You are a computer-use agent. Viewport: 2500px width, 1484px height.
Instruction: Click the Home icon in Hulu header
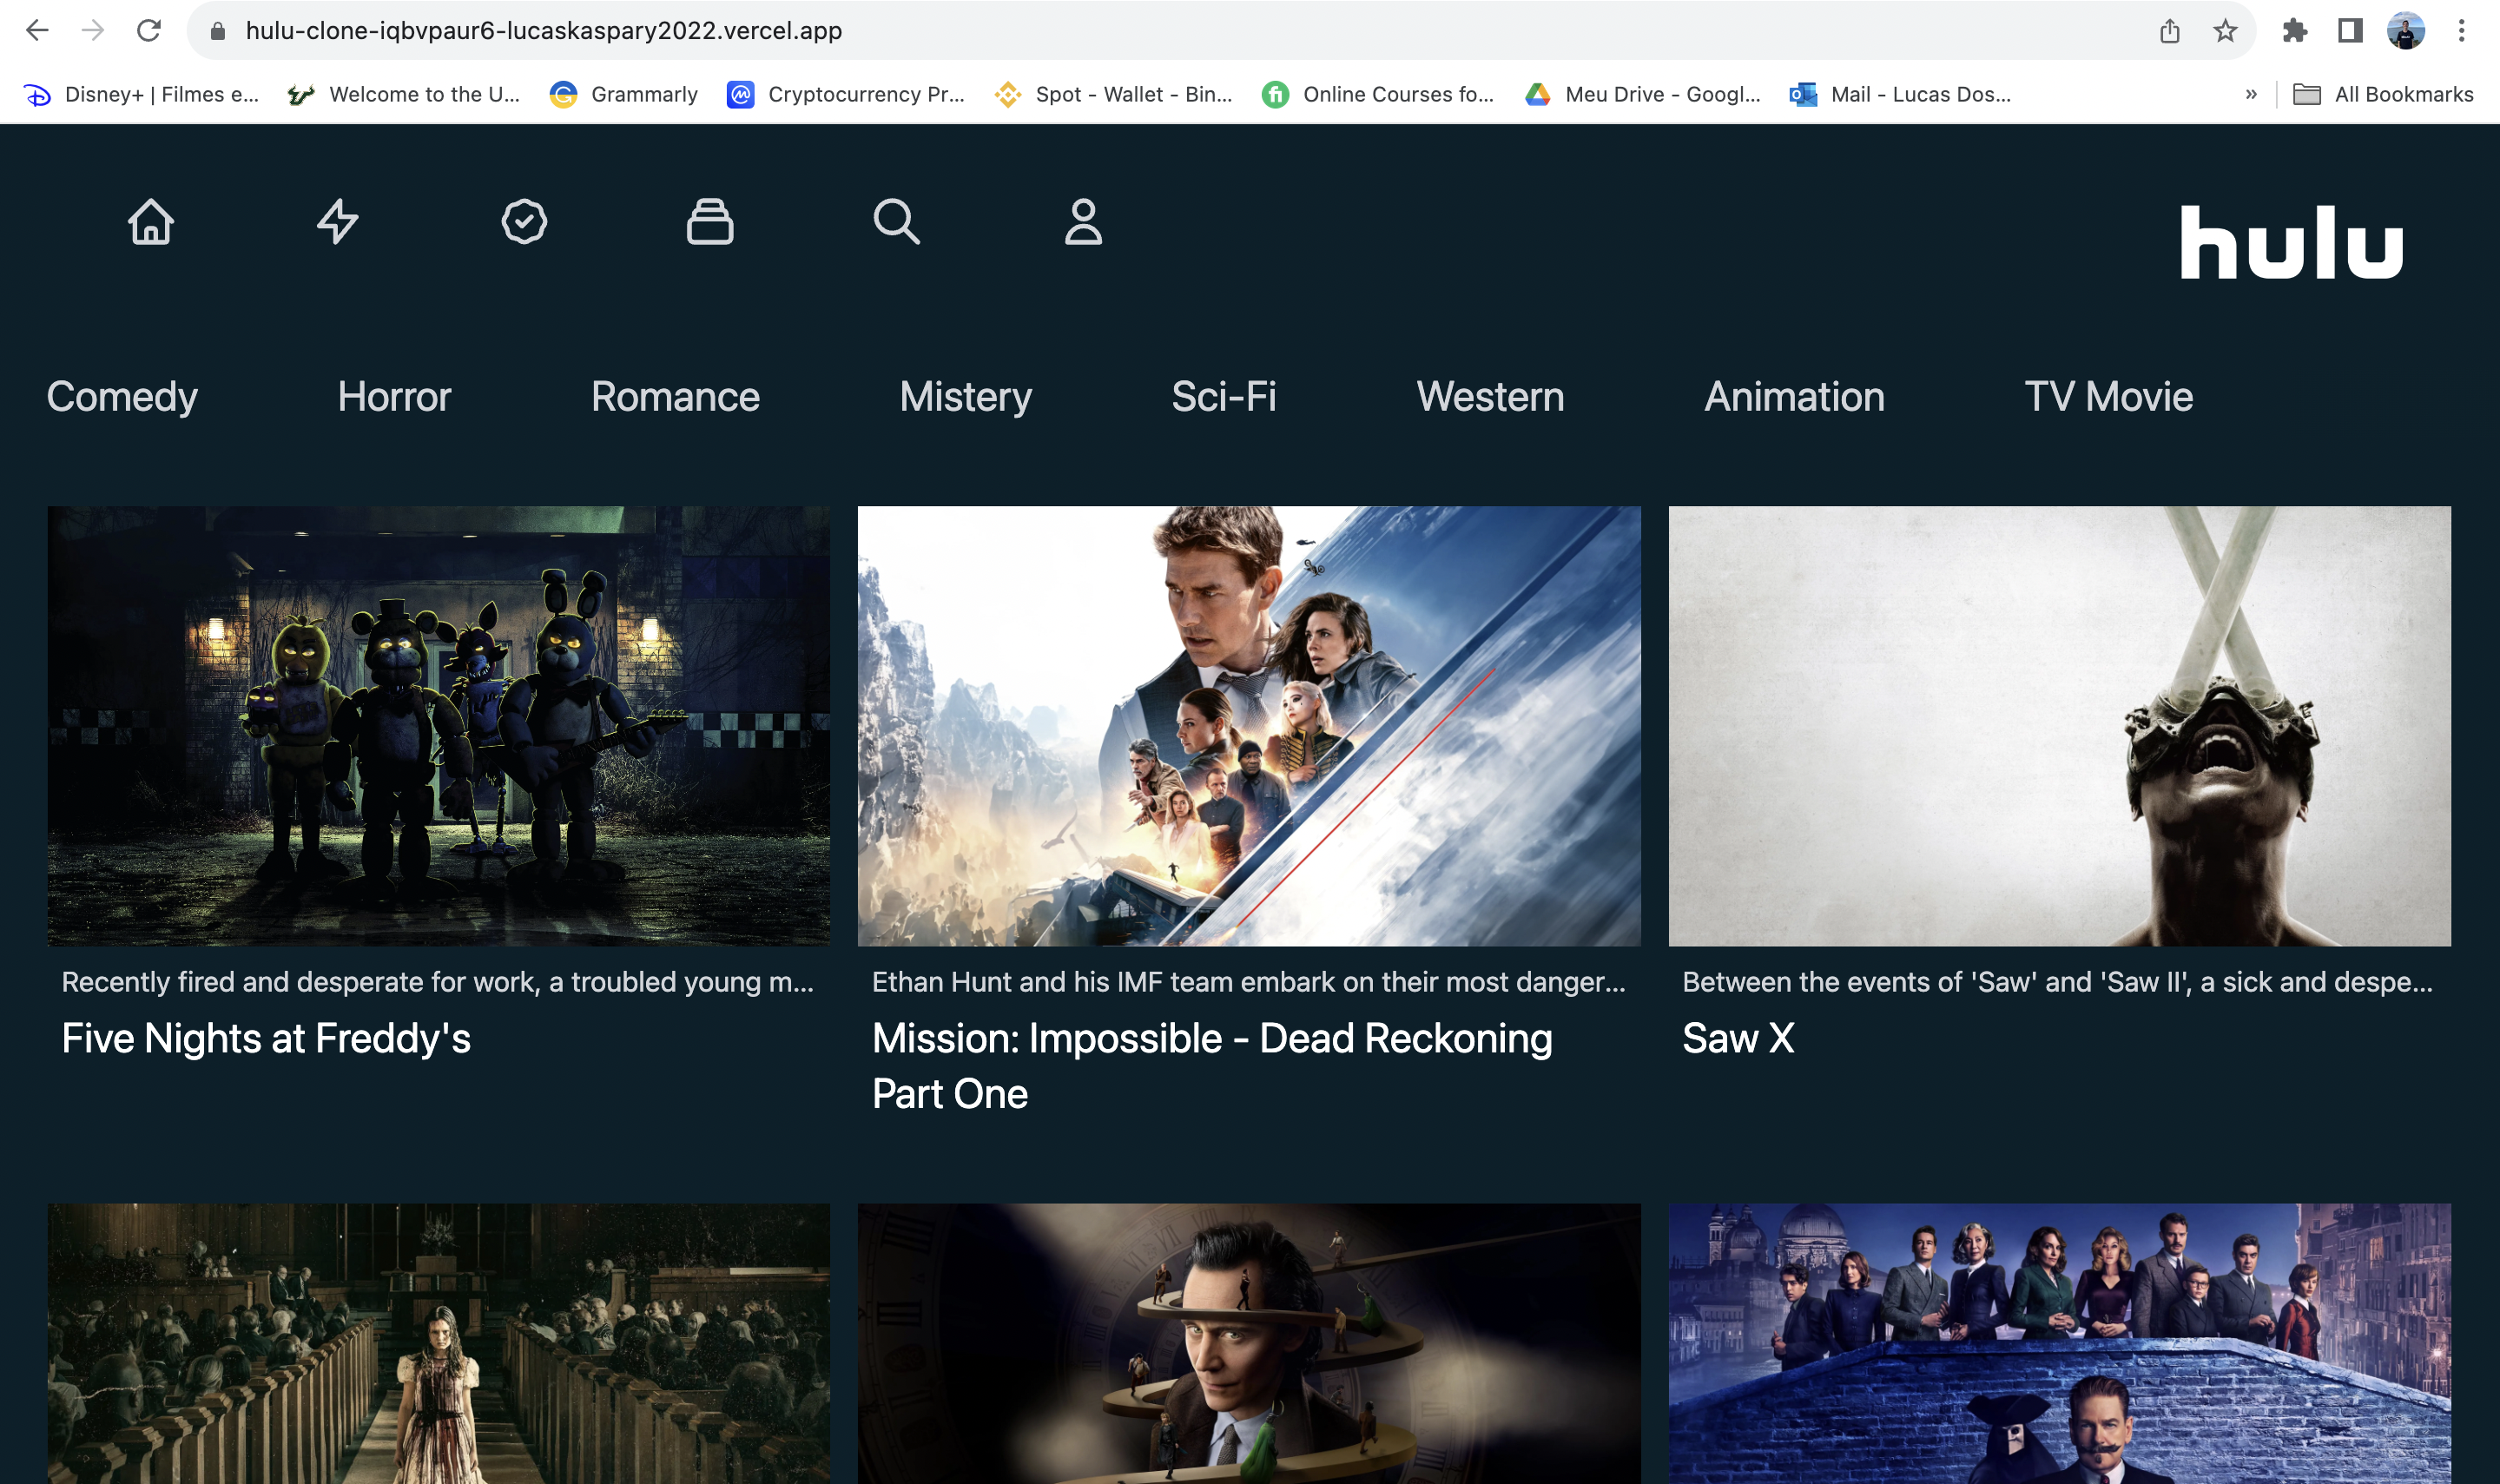(x=151, y=221)
